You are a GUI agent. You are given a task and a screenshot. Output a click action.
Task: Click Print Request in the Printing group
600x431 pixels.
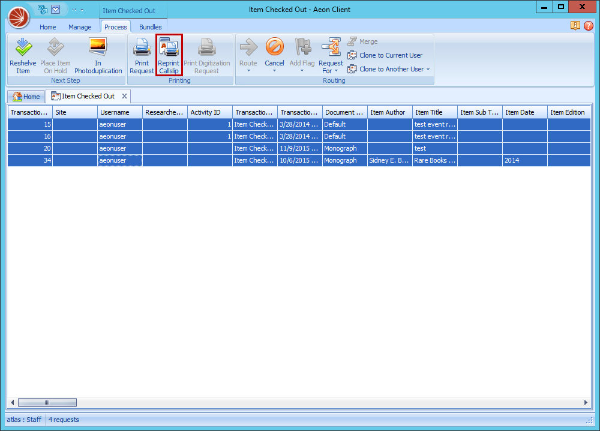click(142, 55)
